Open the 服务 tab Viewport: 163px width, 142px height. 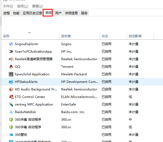[84, 13]
